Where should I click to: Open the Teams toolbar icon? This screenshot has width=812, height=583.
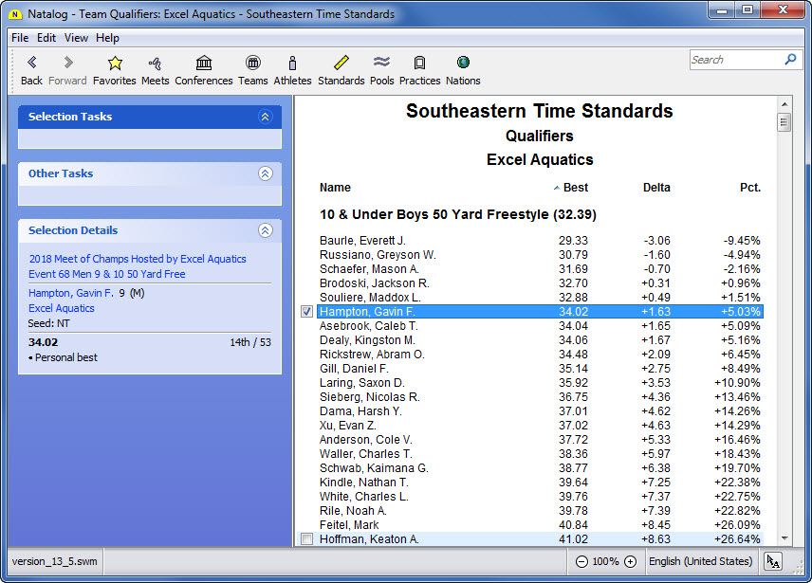click(x=252, y=64)
